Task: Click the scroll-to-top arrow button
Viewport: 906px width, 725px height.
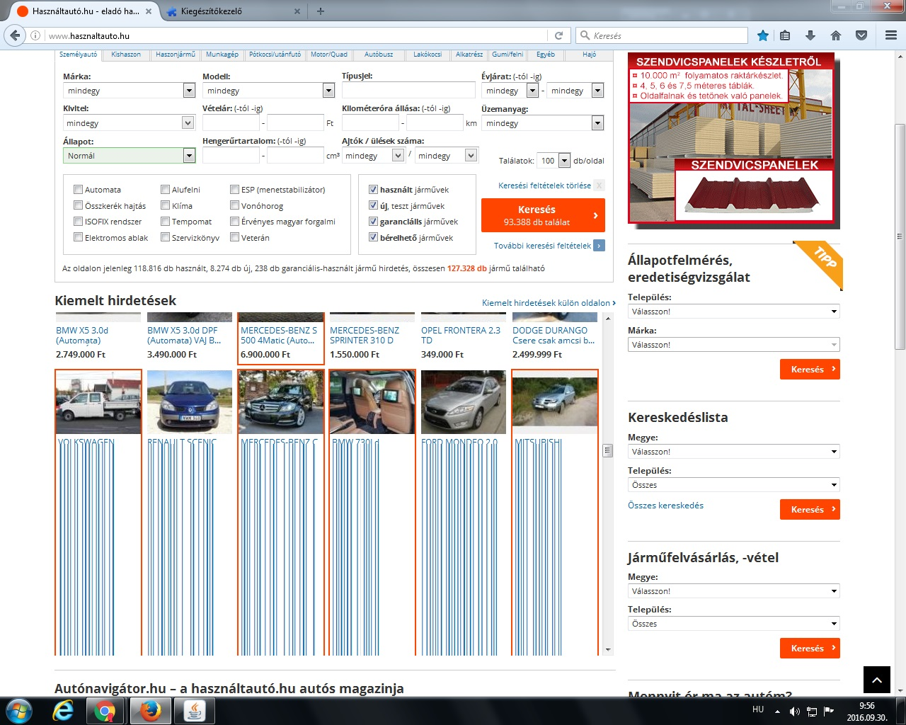Action: [x=876, y=680]
